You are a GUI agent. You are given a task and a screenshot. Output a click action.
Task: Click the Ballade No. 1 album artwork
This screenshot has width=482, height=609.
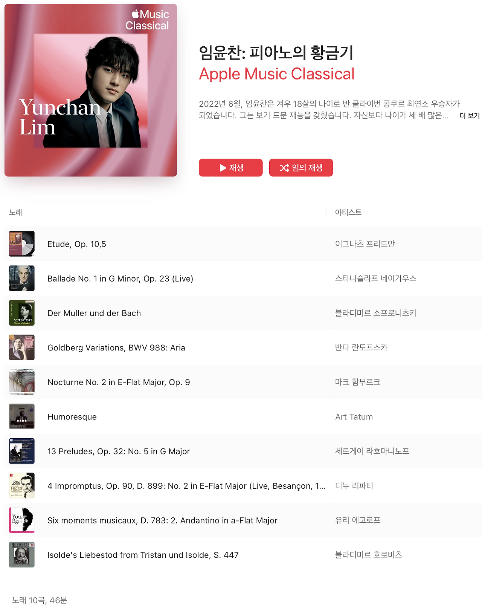(22, 278)
